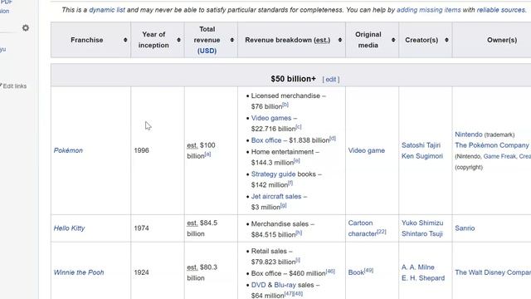
Task: Click reference [22] after Cartoon character
Action: (x=382, y=232)
